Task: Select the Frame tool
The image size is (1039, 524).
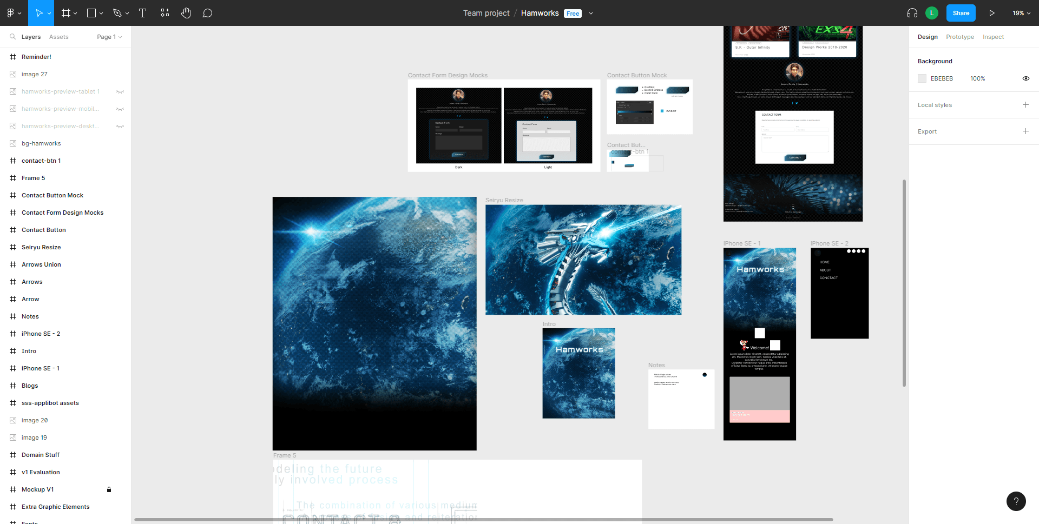Action: click(66, 13)
